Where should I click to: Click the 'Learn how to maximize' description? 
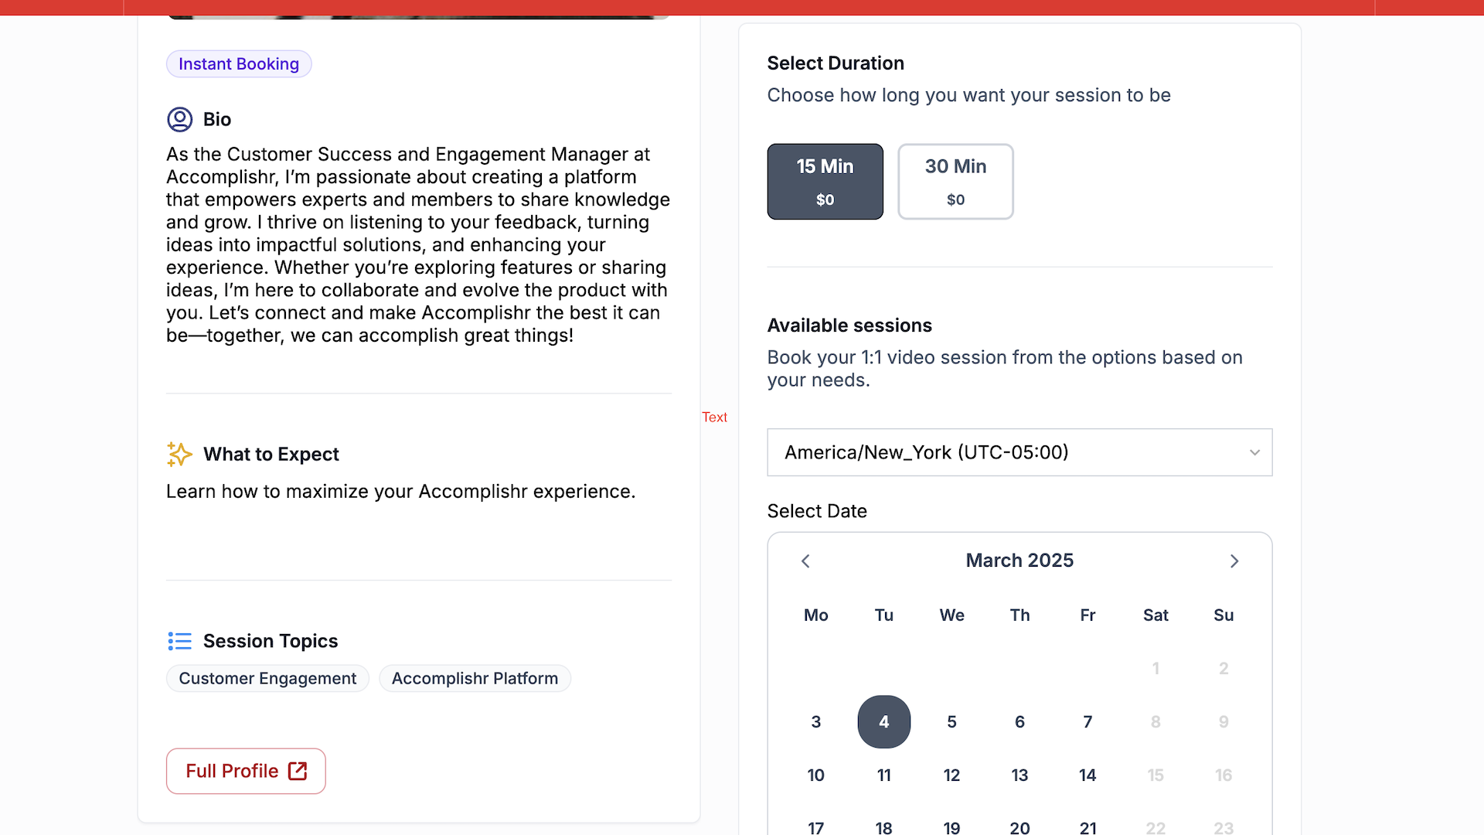[x=400, y=492]
